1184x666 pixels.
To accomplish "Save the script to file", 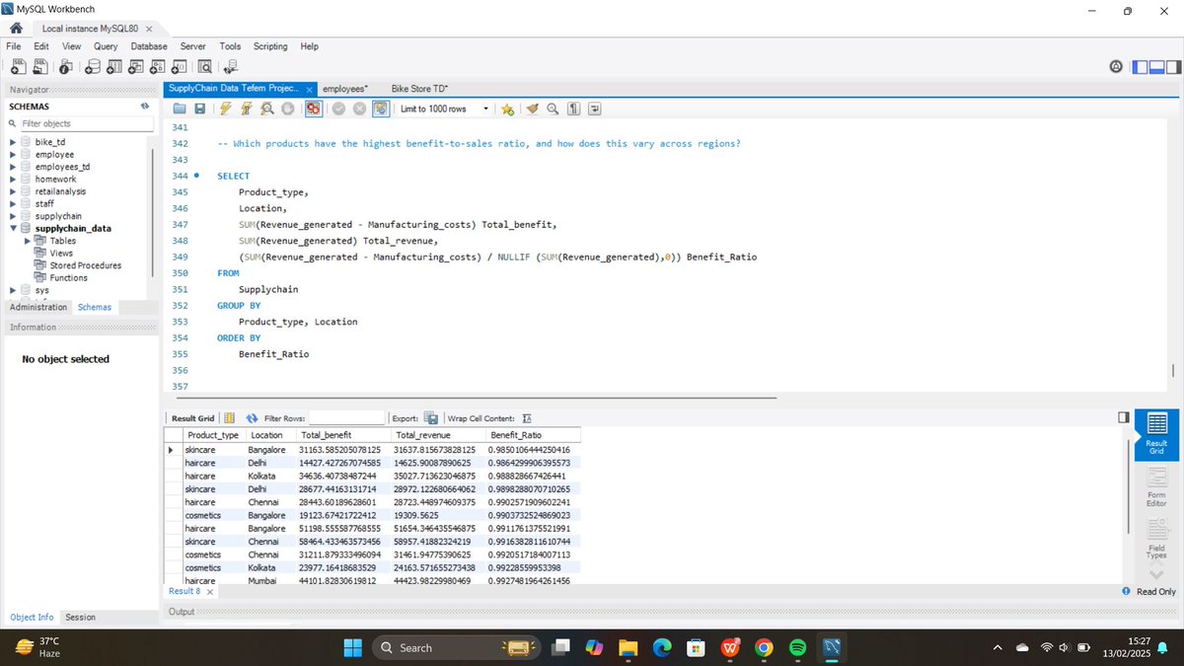I will (x=200, y=109).
